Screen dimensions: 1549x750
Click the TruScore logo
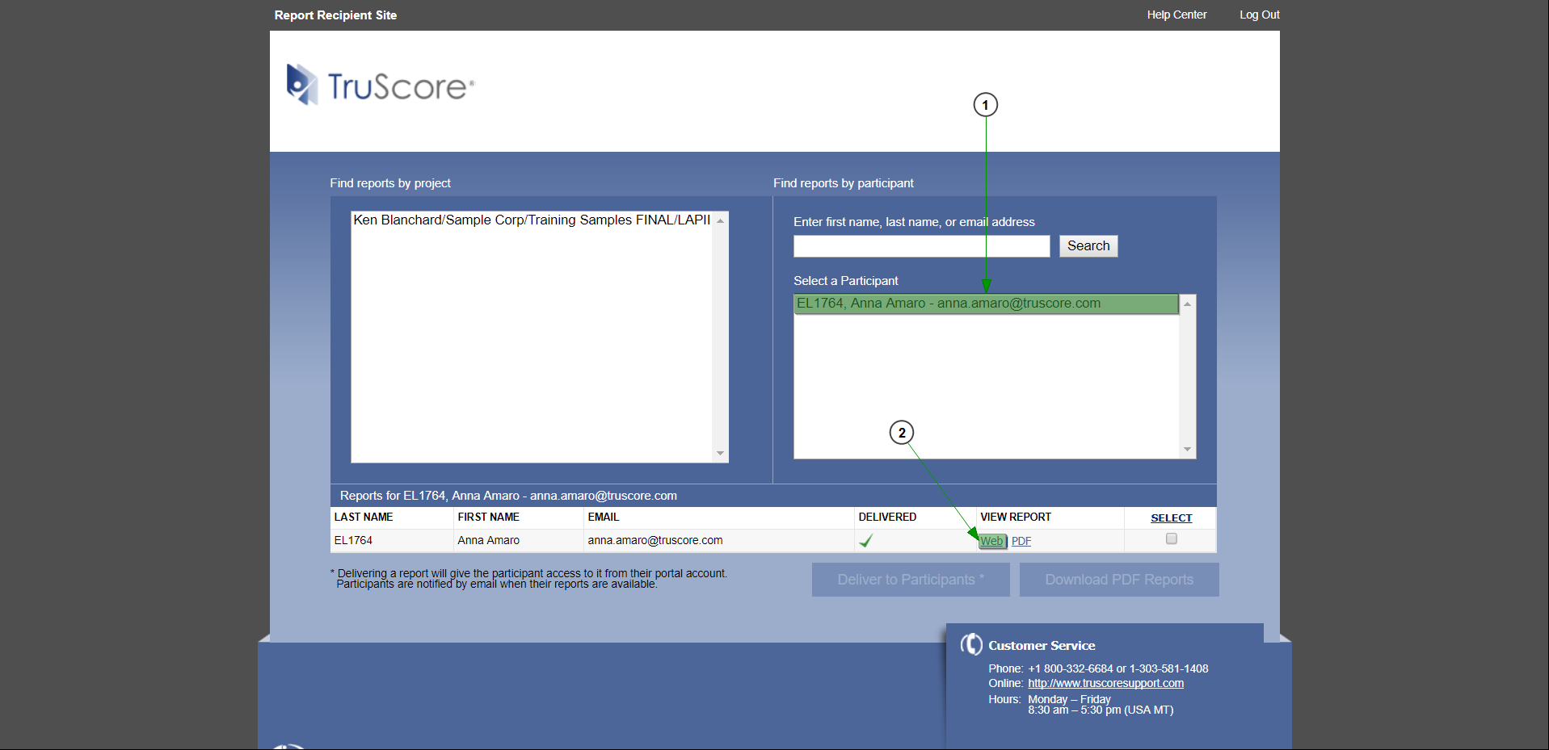[380, 85]
